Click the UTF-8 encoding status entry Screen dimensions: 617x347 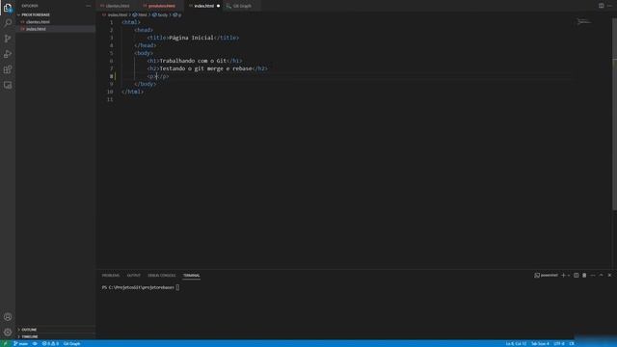coord(559,343)
